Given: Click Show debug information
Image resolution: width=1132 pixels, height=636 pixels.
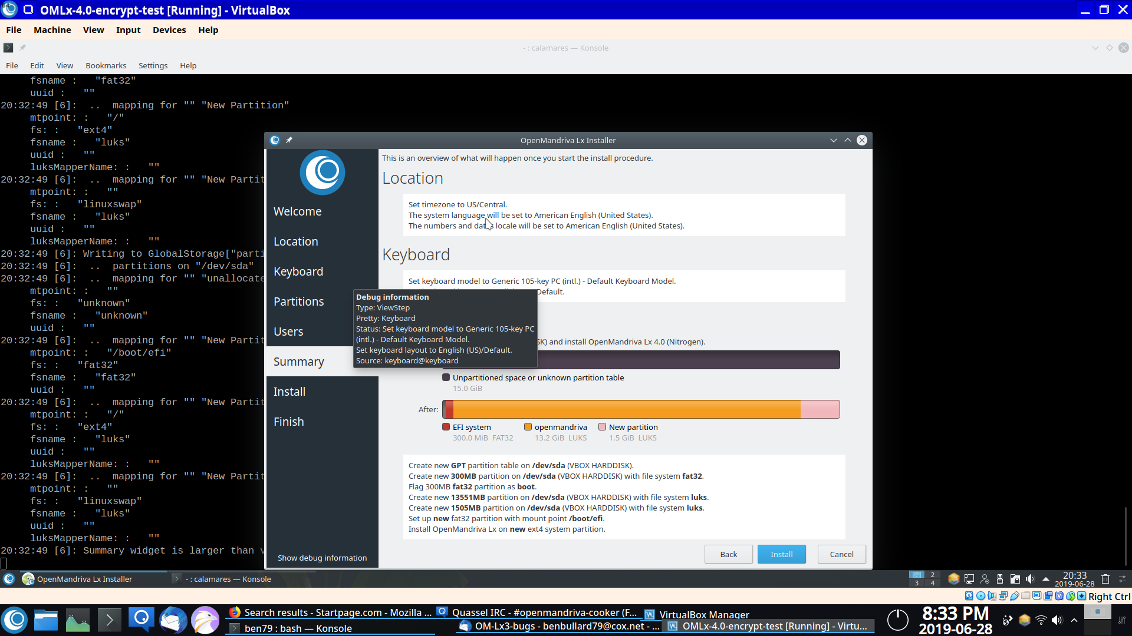Looking at the screenshot, I should pyautogui.click(x=322, y=558).
